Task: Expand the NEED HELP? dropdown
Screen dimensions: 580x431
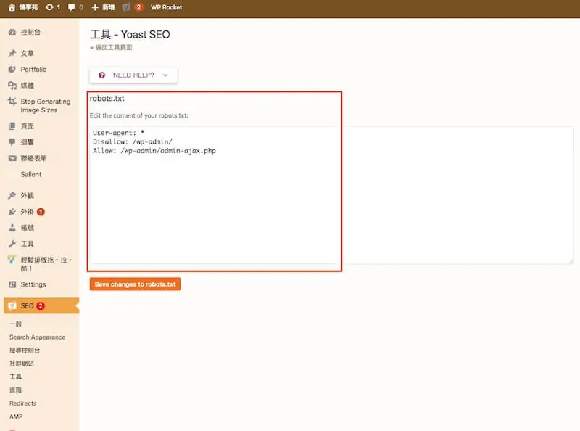Action: (133, 75)
